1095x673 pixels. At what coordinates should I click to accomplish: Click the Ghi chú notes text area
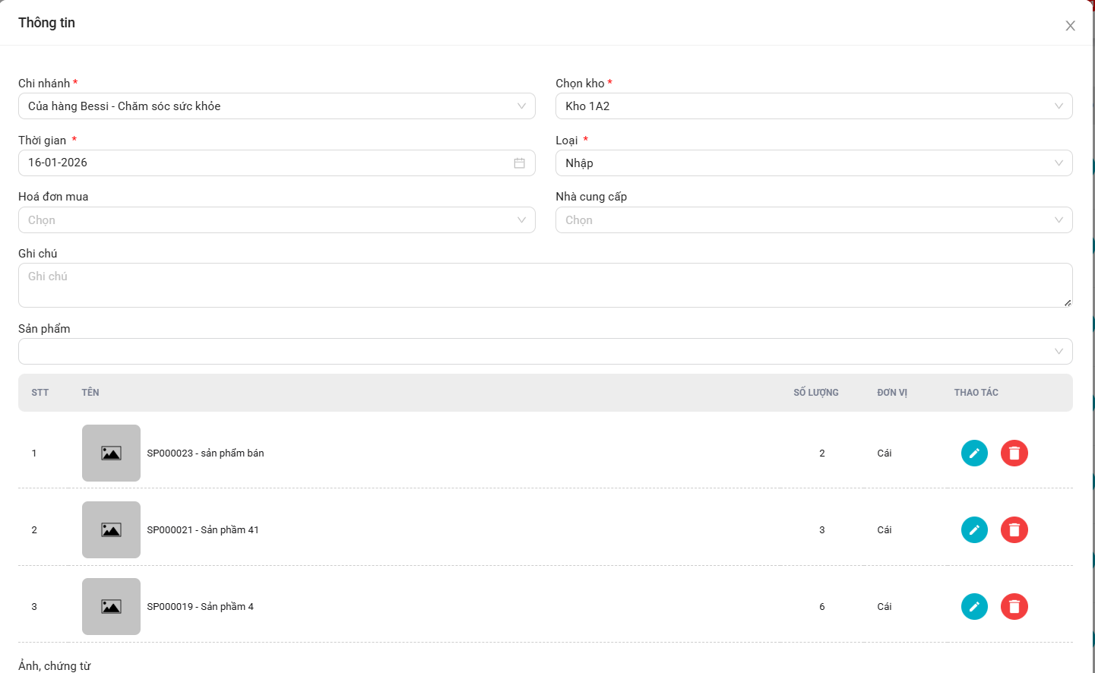point(545,286)
